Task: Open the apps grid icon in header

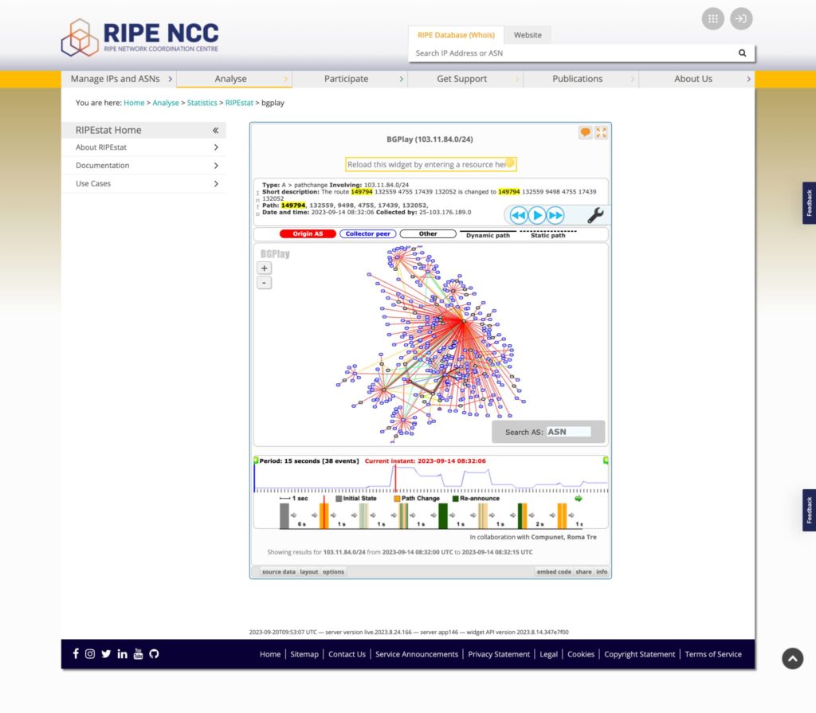Action: tap(712, 19)
